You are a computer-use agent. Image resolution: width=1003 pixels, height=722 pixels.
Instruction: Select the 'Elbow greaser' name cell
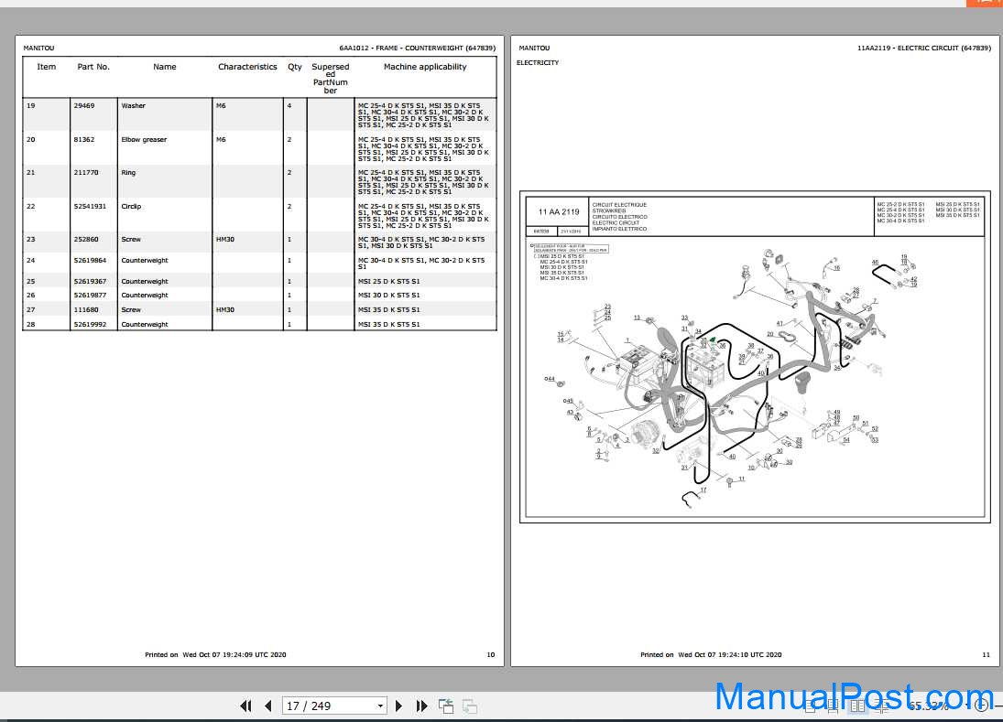coord(144,140)
